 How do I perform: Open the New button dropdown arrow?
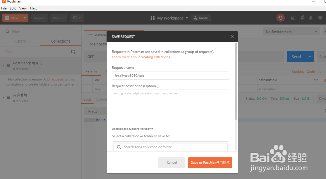click(24, 18)
